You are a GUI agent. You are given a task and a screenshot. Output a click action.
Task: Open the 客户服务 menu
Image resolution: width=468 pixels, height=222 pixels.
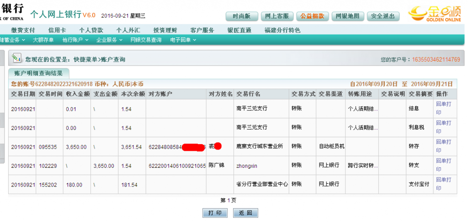202,30
